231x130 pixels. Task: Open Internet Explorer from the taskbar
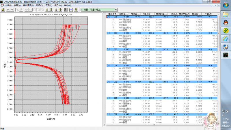coord(226,39)
